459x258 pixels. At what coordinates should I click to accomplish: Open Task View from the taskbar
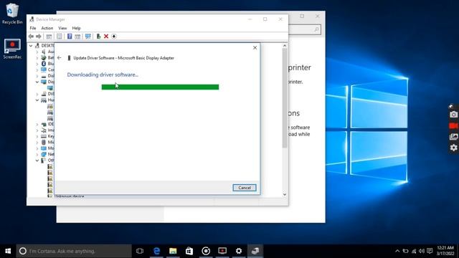(x=140, y=251)
